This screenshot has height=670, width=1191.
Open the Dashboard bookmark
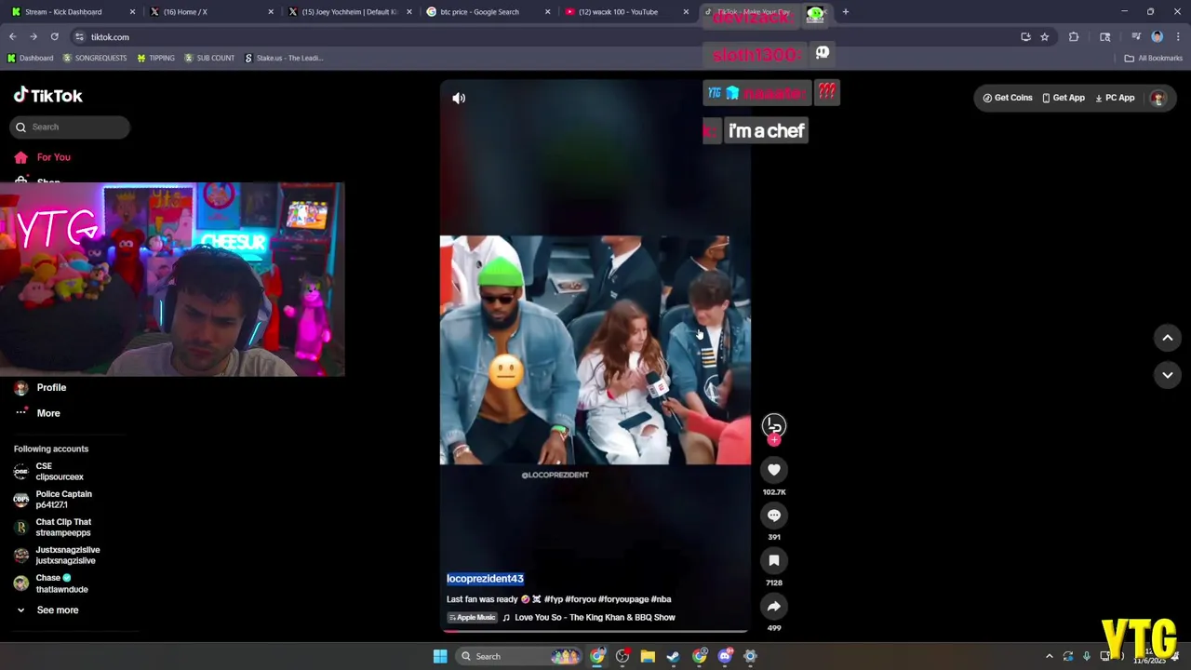click(x=30, y=58)
